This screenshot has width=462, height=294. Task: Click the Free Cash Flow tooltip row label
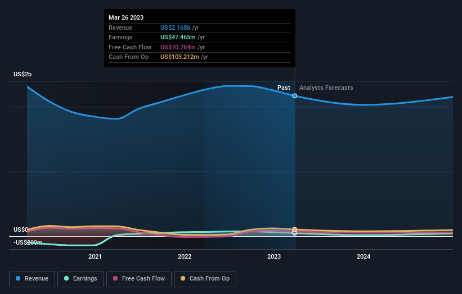pos(130,47)
